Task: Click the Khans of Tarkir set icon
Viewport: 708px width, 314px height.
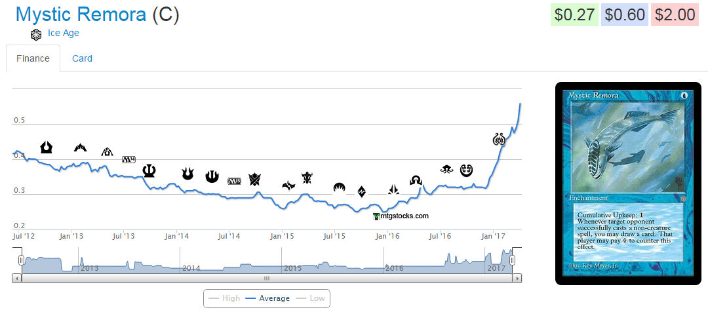Action: (255, 179)
